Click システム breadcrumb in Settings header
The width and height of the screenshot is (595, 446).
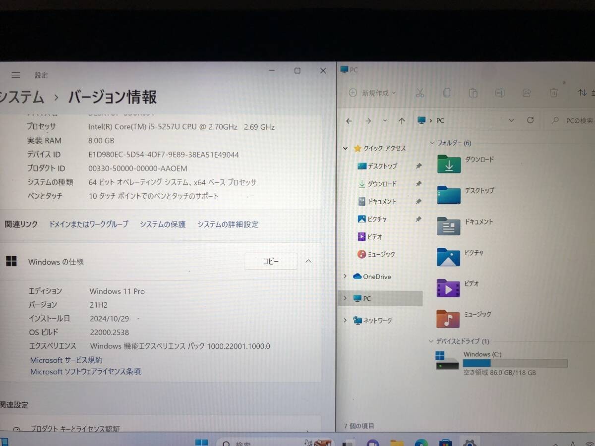(22, 97)
